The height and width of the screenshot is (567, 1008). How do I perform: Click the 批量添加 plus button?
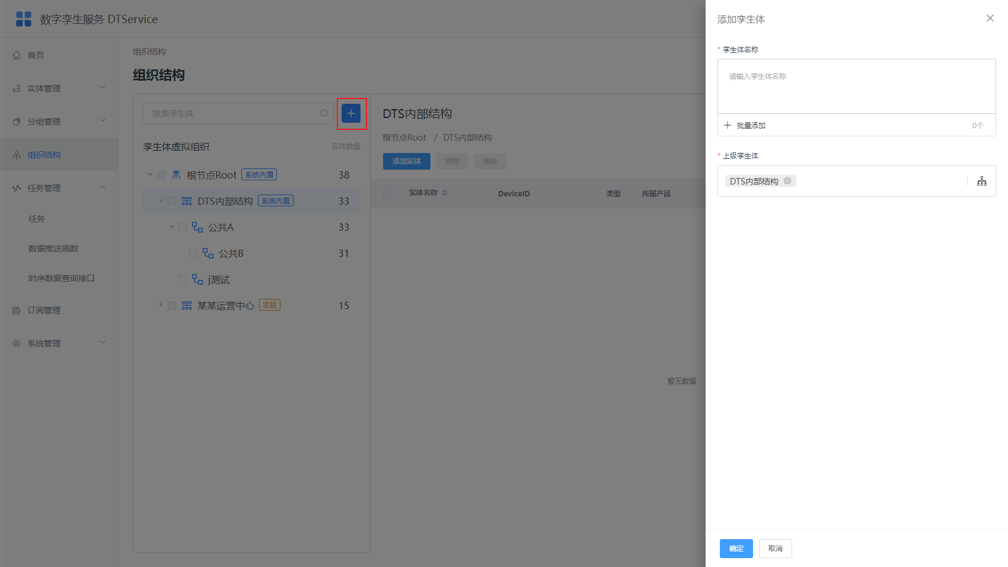(745, 125)
